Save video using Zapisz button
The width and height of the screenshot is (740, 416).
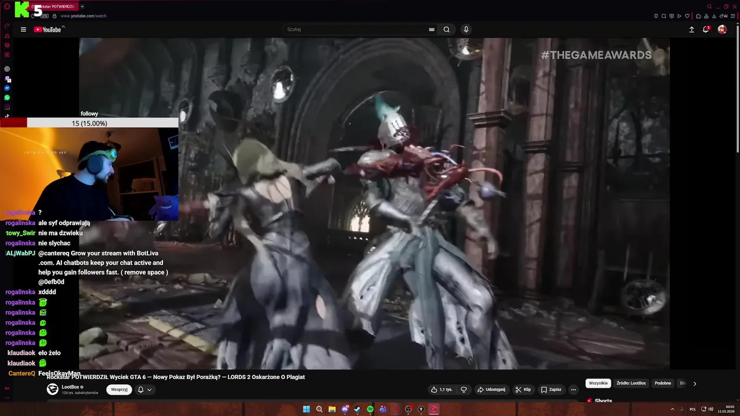(x=551, y=389)
